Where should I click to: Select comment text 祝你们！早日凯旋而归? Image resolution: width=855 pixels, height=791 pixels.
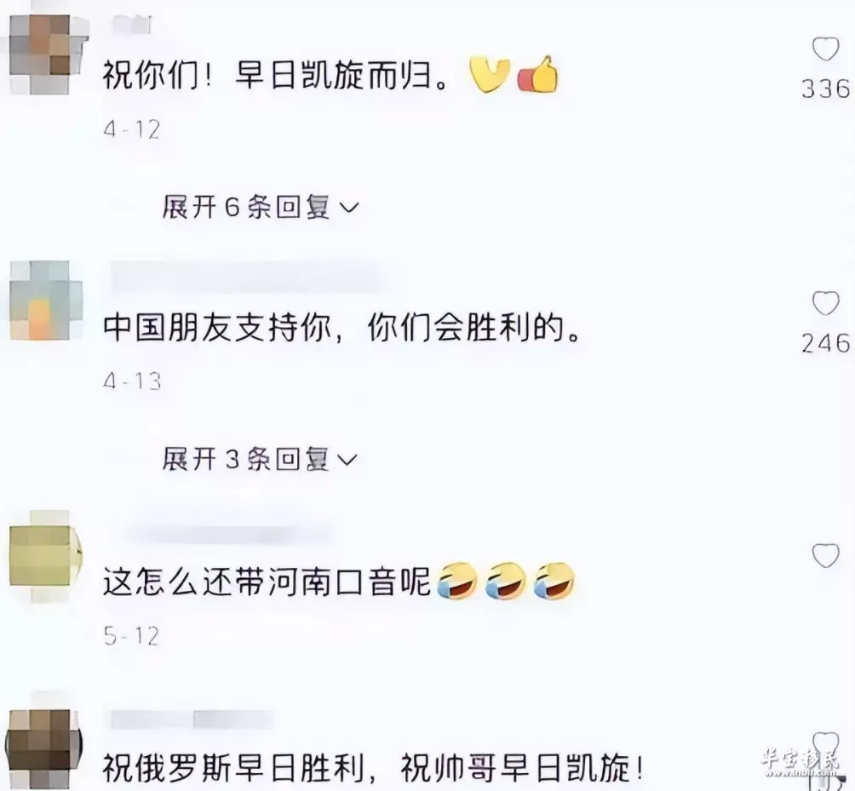coord(277,75)
